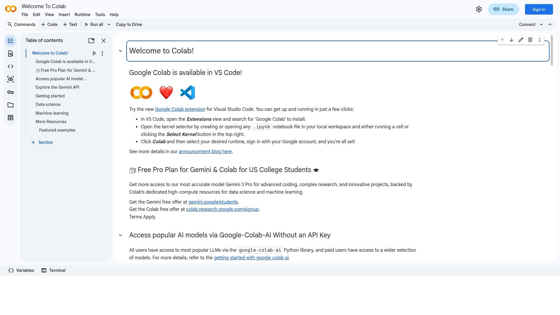Image resolution: width=560 pixels, height=315 pixels.
Task: Follow the Google Colab extension link
Action: pyautogui.click(x=180, y=109)
